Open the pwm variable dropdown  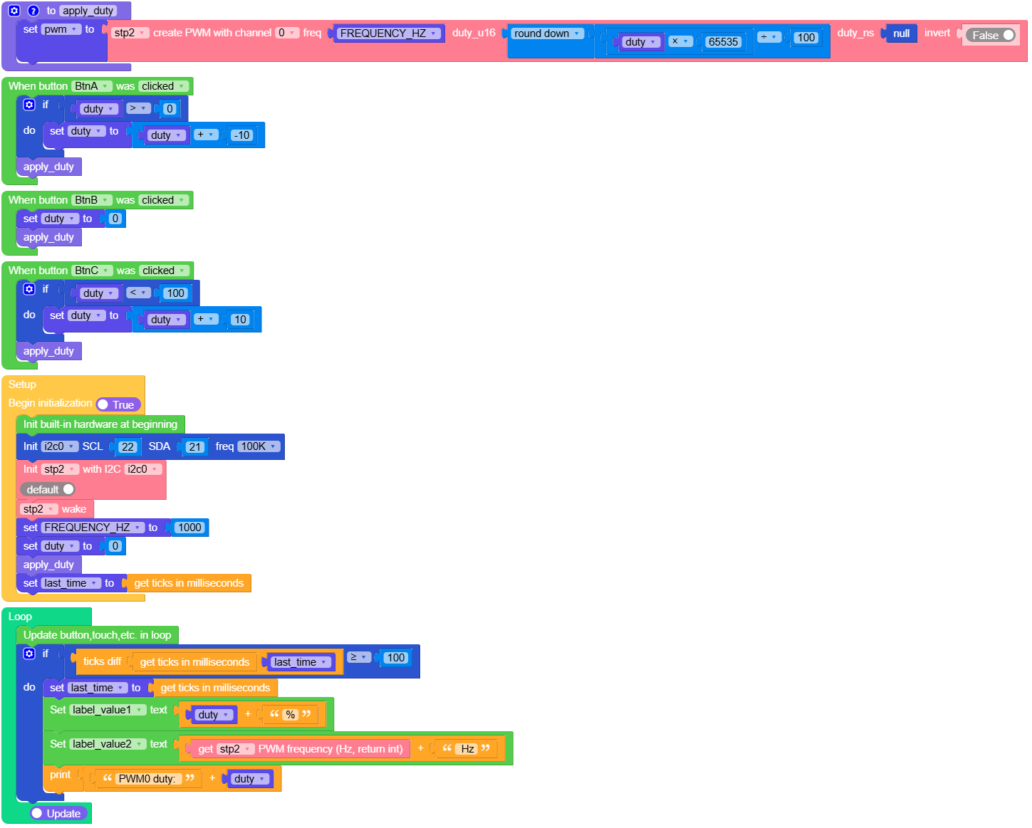click(61, 29)
